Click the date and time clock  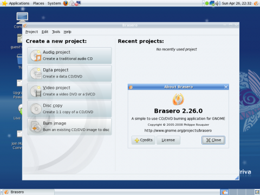coord(237,3)
